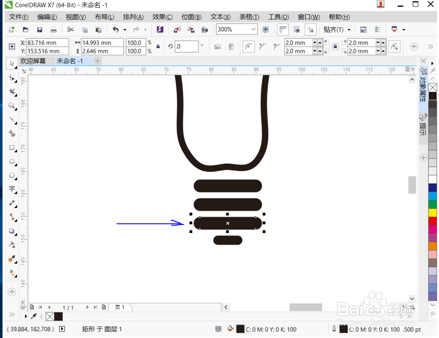Go to next page arrow
439x338 pixels.
[87, 307]
